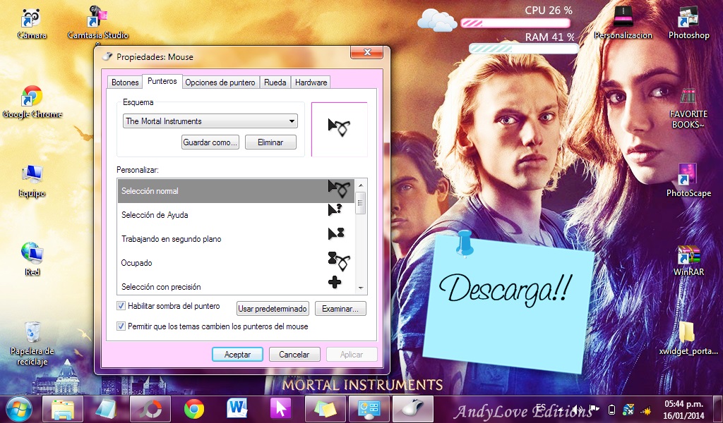
Task: Select Selección con precisión row
Action: pos(236,286)
